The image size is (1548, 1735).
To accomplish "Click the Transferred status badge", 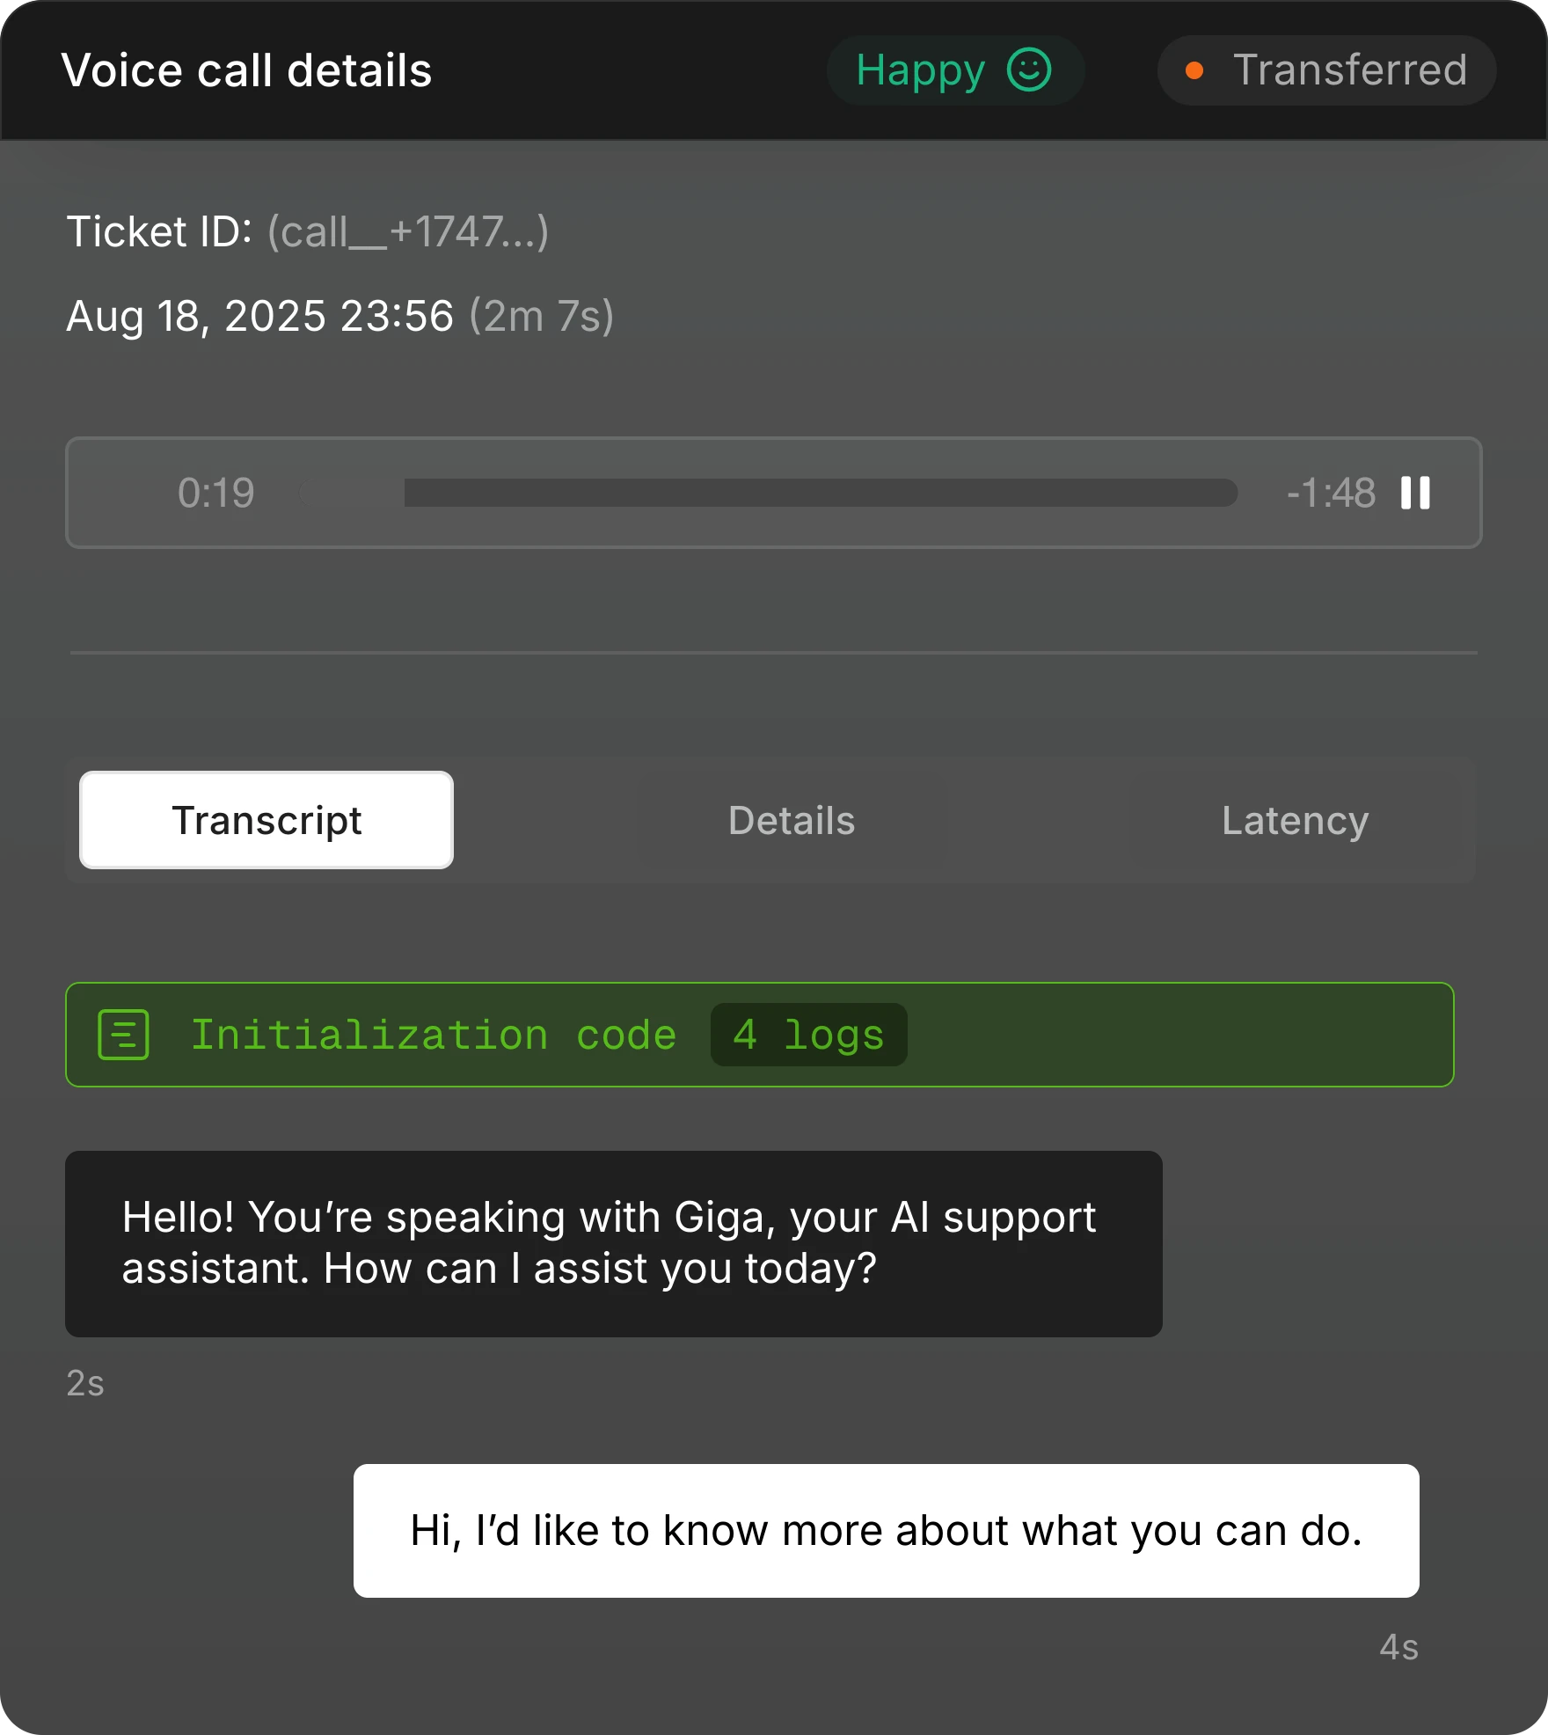I will click(x=1326, y=70).
